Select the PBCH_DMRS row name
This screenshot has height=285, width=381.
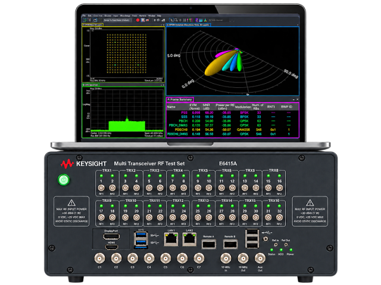tap(178, 125)
